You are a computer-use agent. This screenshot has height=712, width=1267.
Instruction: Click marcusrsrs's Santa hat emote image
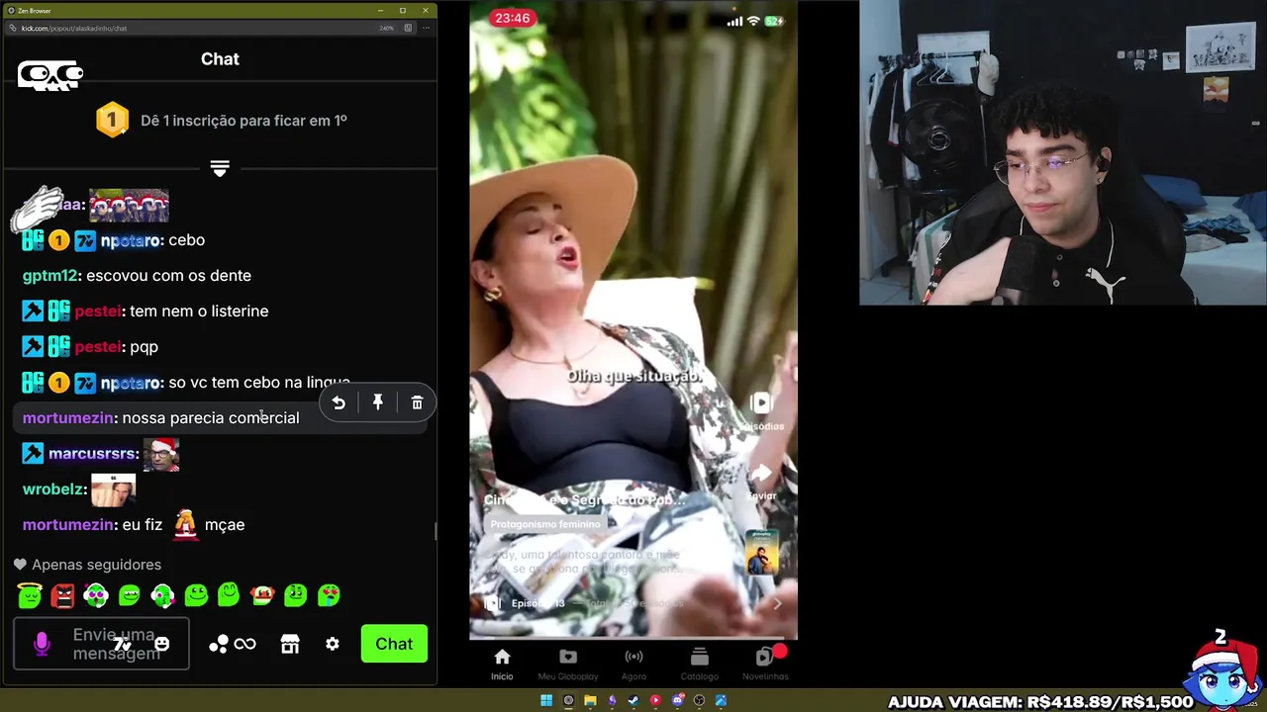click(x=161, y=454)
